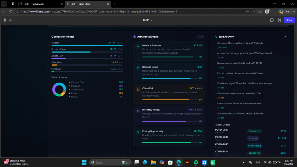Open a new browser tab
The height and width of the screenshot is (167, 297).
pos(115,4)
